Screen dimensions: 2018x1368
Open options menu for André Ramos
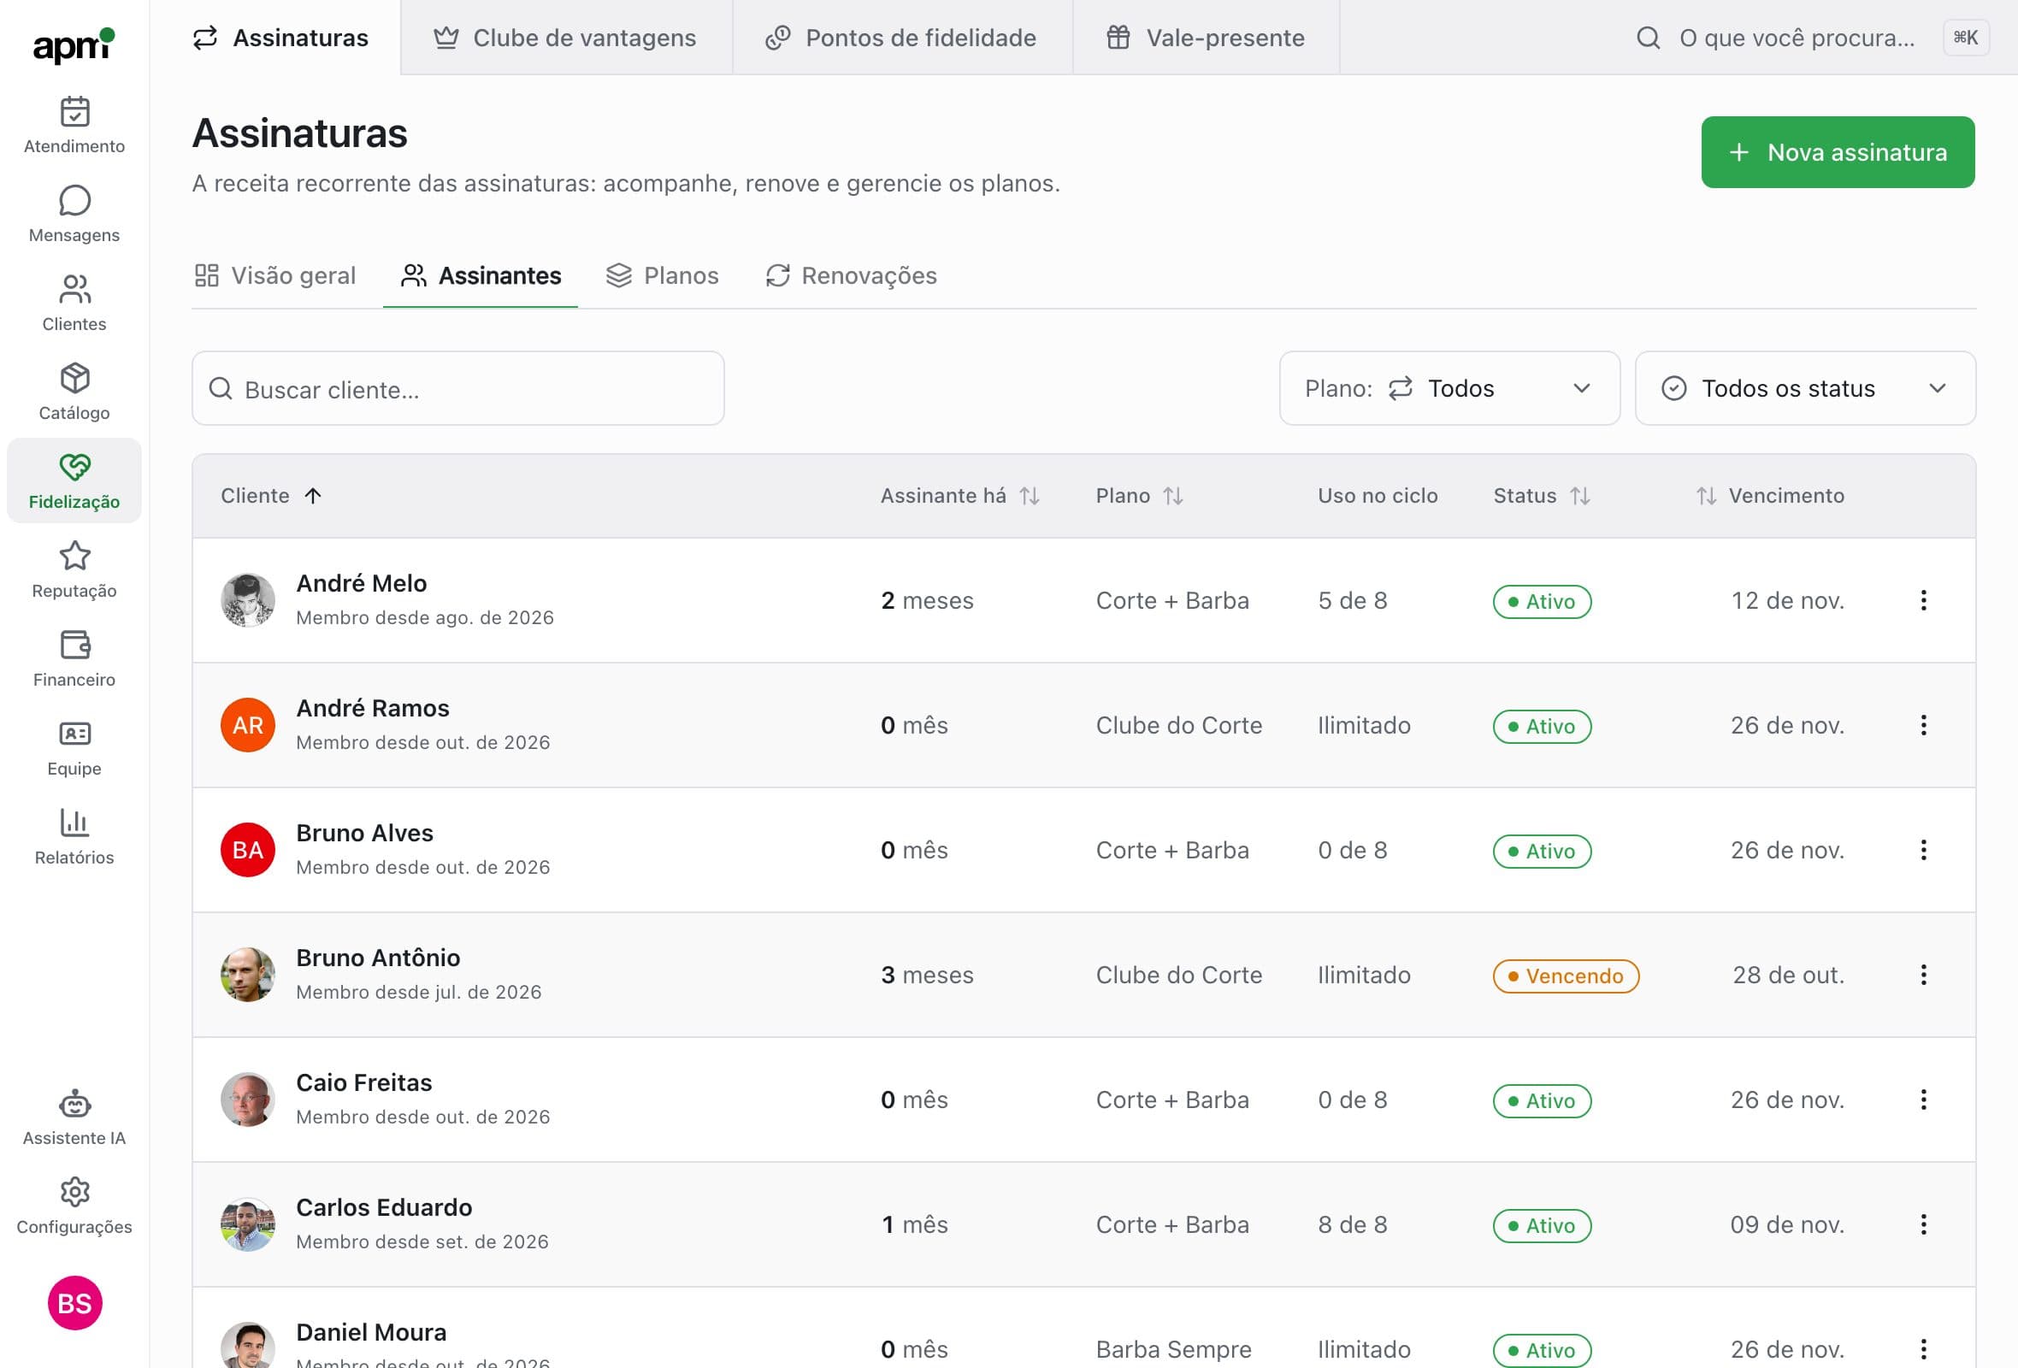click(x=1923, y=725)
